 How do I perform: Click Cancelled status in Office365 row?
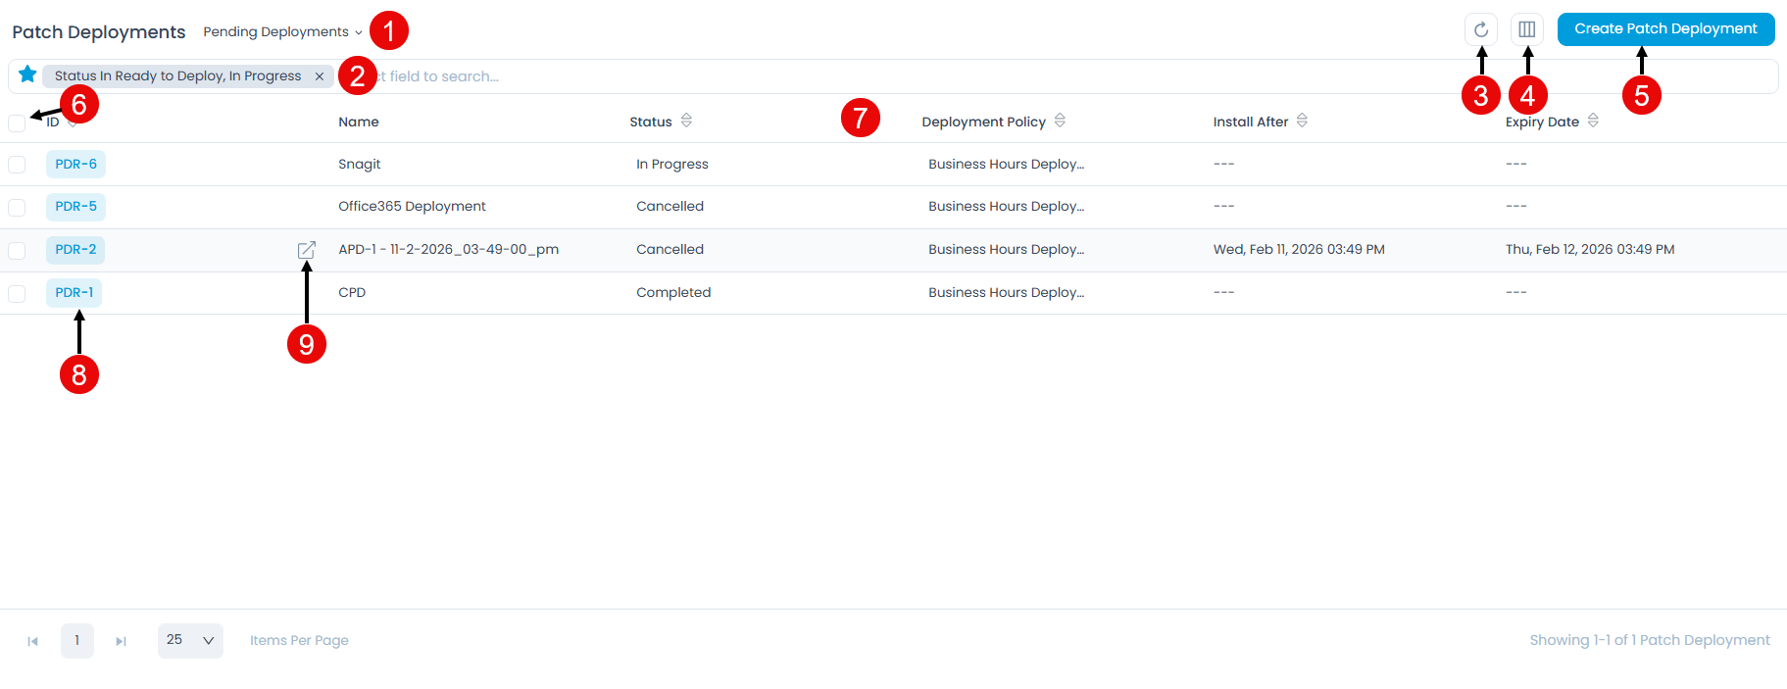click(x=670, y=206)
